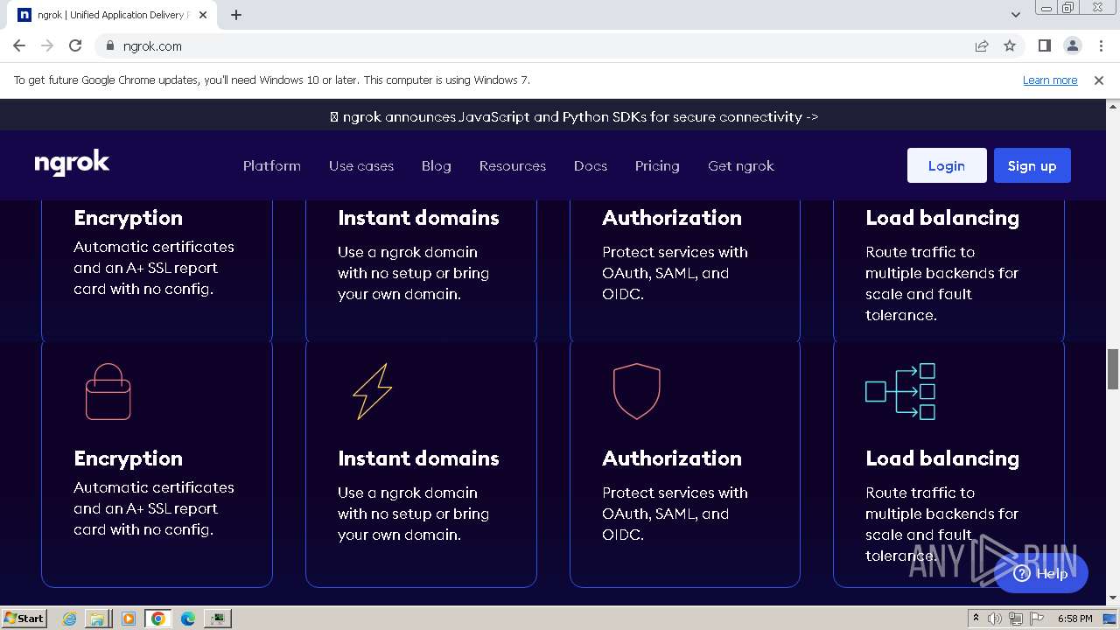The width and height of the screenshot is (1120, 630).
Task: Open a new browser tab
Action: coord(236,15)
